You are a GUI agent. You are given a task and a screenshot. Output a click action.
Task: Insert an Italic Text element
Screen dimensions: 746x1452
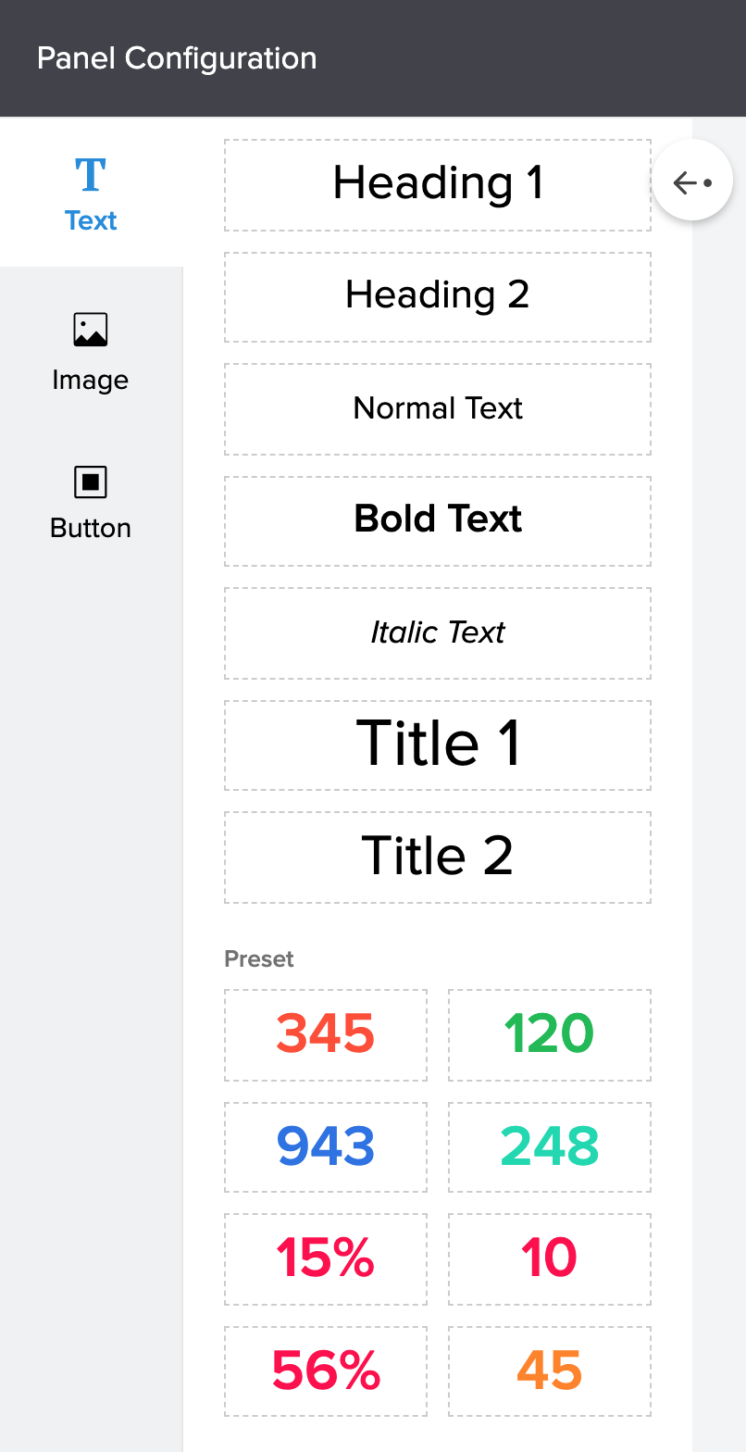tap(438, 632)
